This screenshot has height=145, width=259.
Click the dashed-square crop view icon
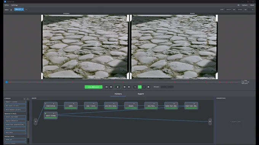pyautogui.click(x=144, y=87)
